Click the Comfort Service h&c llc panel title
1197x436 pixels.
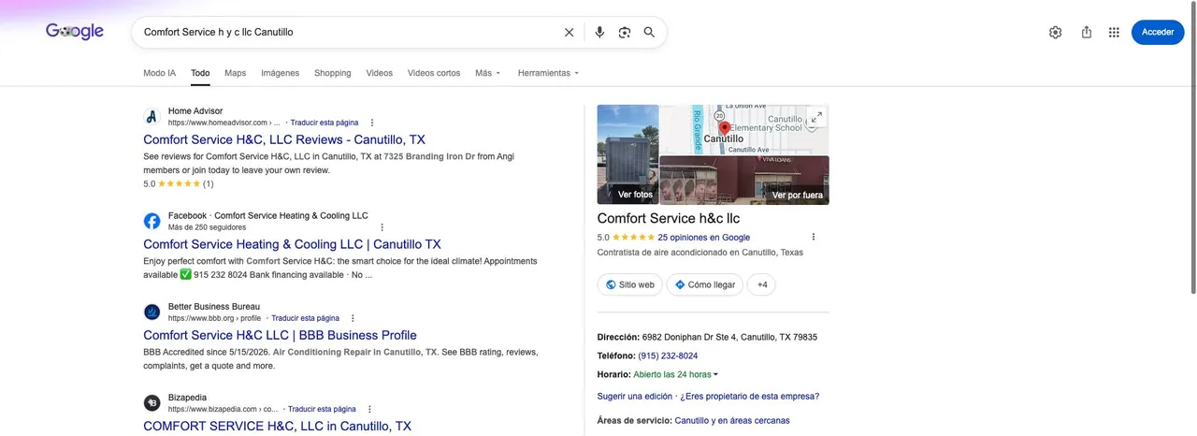pyautogui.click(x=669, y=219)
